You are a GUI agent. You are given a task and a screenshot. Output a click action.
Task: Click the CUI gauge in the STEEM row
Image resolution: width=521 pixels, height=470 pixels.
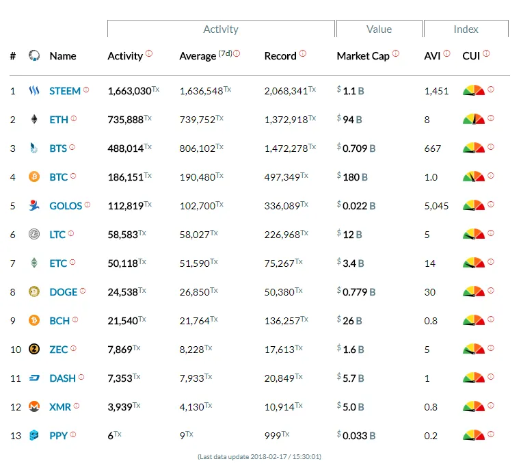474,90
